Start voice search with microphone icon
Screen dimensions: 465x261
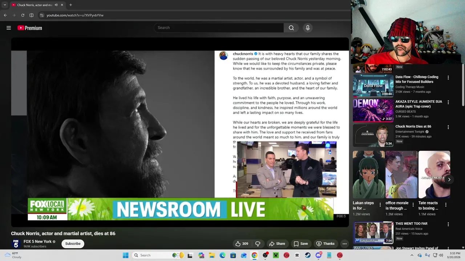[308, 28]
